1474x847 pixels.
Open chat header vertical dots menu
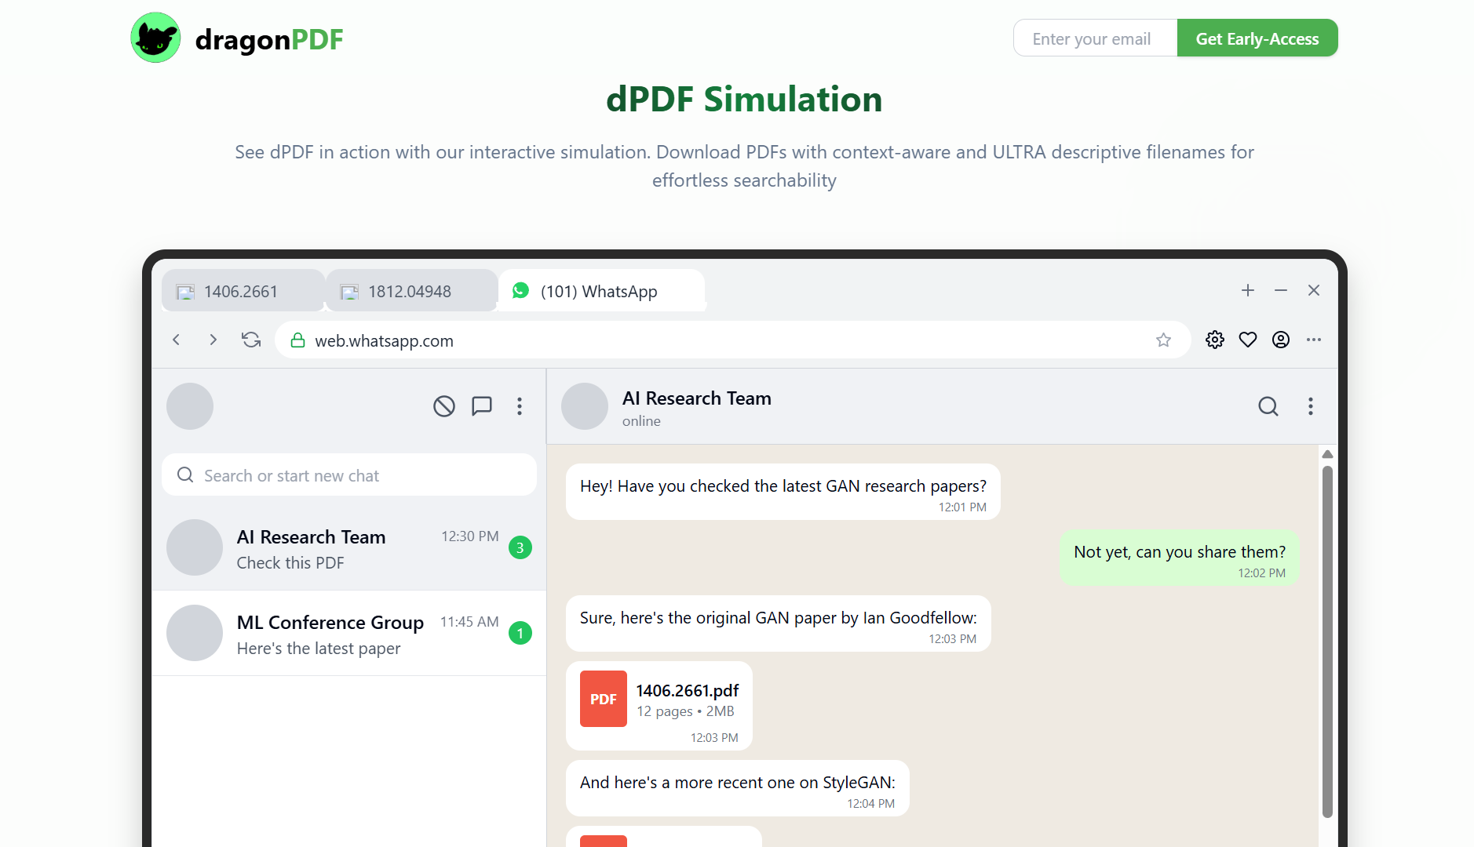coord(1311,406)
